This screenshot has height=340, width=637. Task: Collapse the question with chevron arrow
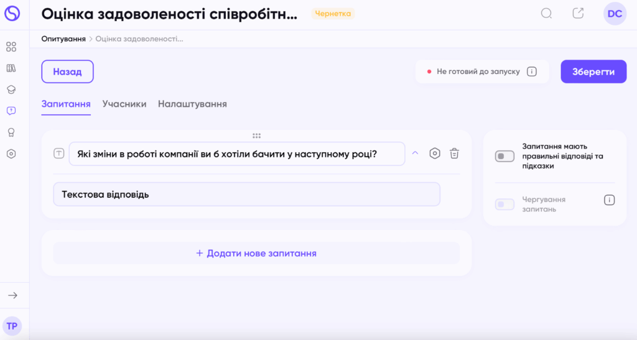click(x=416, y=153)
